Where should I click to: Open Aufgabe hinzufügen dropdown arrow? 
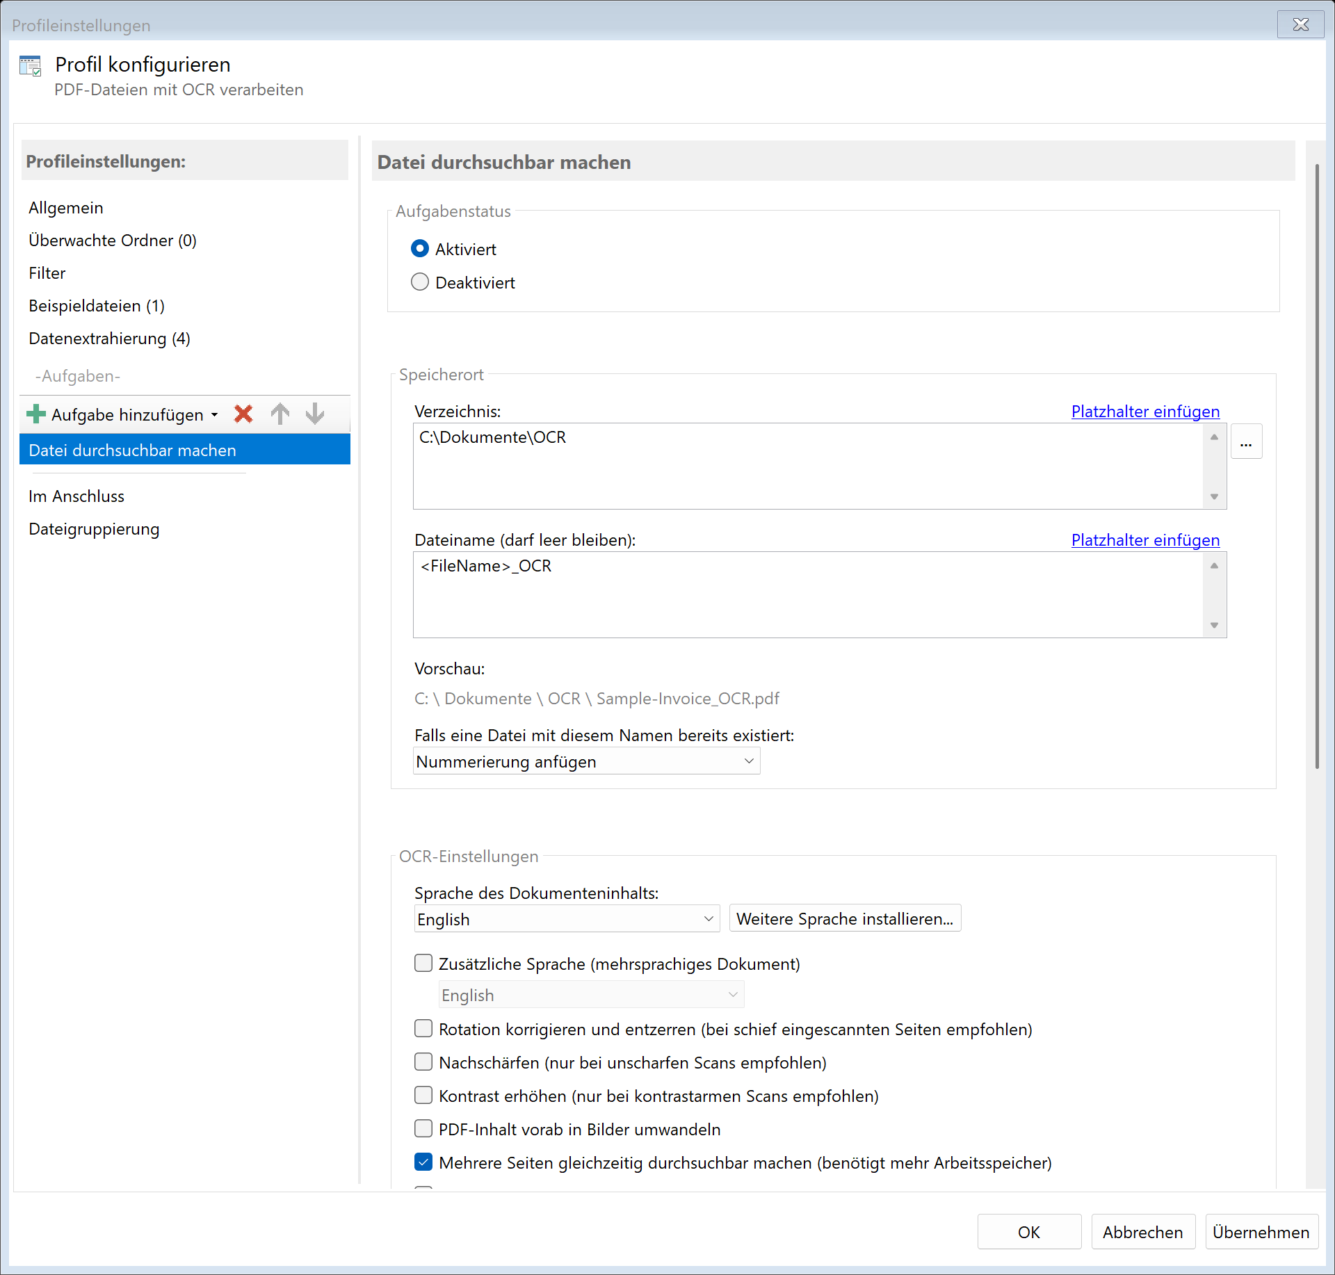pyautogui.click(x=214, y=415)
